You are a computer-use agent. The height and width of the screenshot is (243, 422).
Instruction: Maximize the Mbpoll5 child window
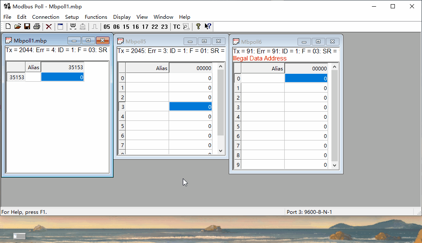coord(204,41)
